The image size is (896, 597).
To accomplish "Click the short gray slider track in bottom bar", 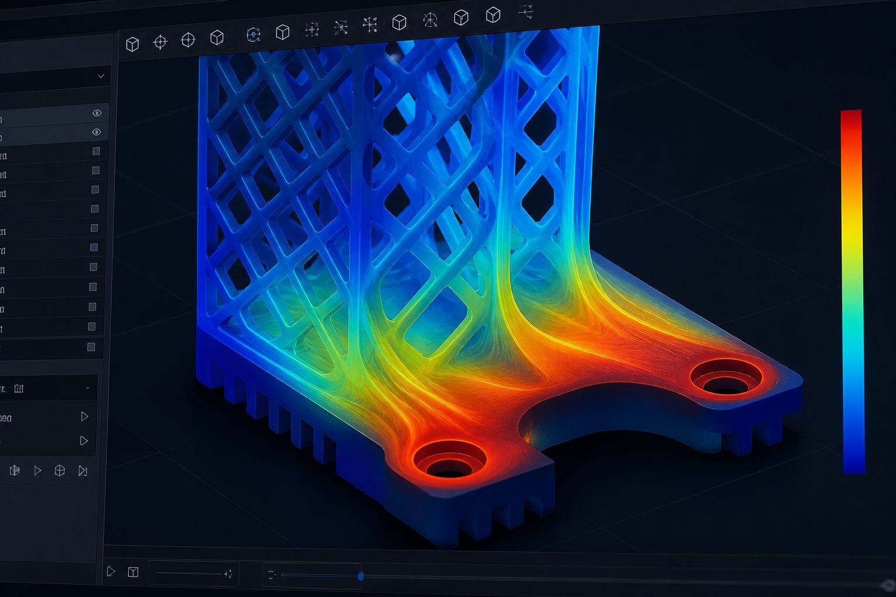I will (190, 573).
